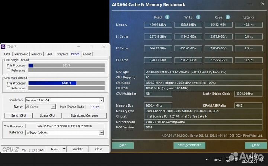268x166 pixels.
Task: Click the Tools button in CPU-Z
Action: tap(54, 149)
